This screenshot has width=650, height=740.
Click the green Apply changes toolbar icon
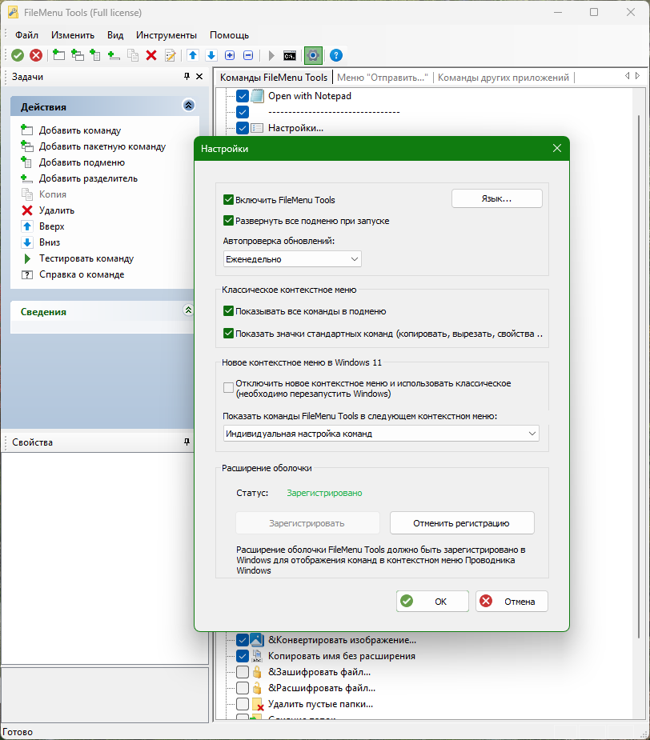18,56
